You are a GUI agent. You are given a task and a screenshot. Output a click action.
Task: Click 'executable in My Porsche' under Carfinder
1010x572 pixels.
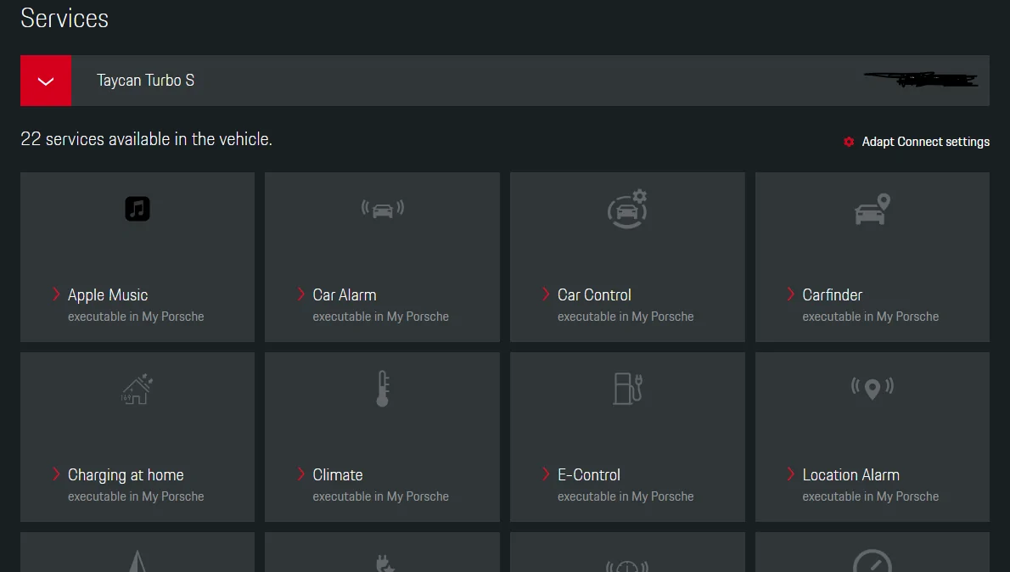click(x=870, y=317)
